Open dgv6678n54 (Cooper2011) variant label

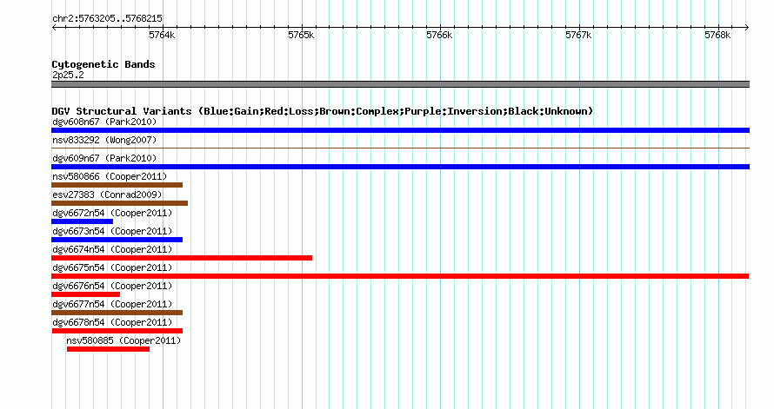pos(112,322)
